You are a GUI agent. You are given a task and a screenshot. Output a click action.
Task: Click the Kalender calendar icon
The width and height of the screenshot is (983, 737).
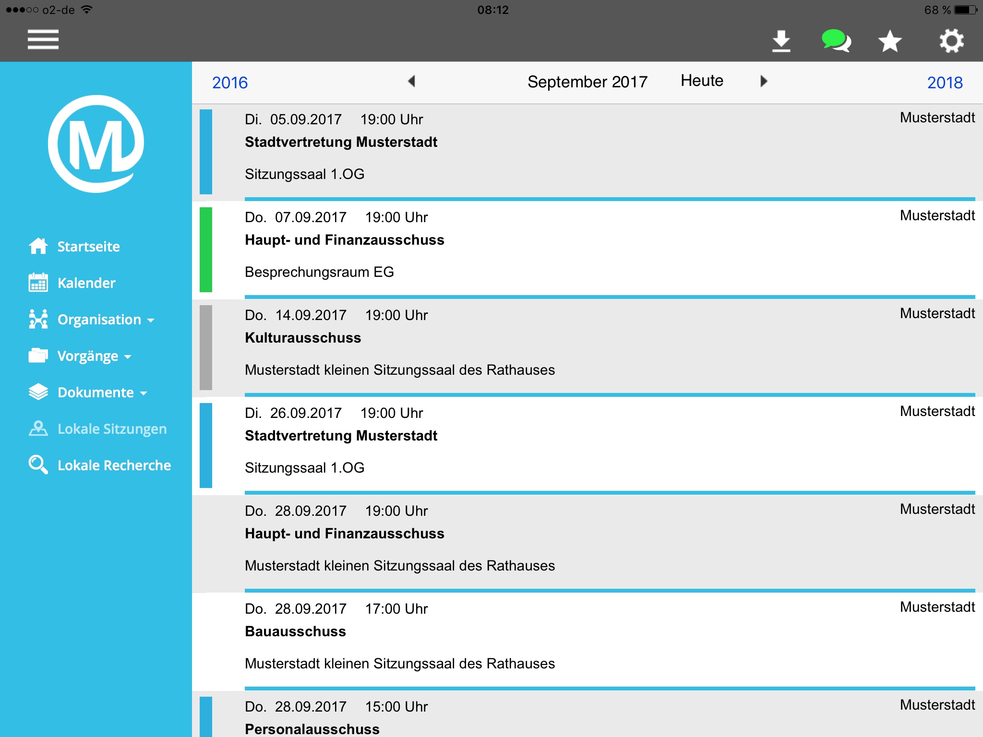point(38,283)
